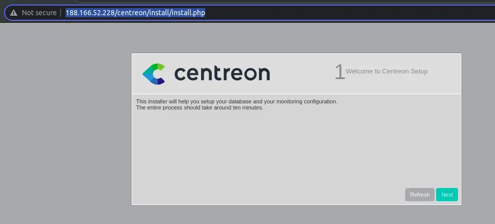The width and height of the screenshot is (495, 224).
Task: Click the gray page background outside the installer
Action: point(63,126)
